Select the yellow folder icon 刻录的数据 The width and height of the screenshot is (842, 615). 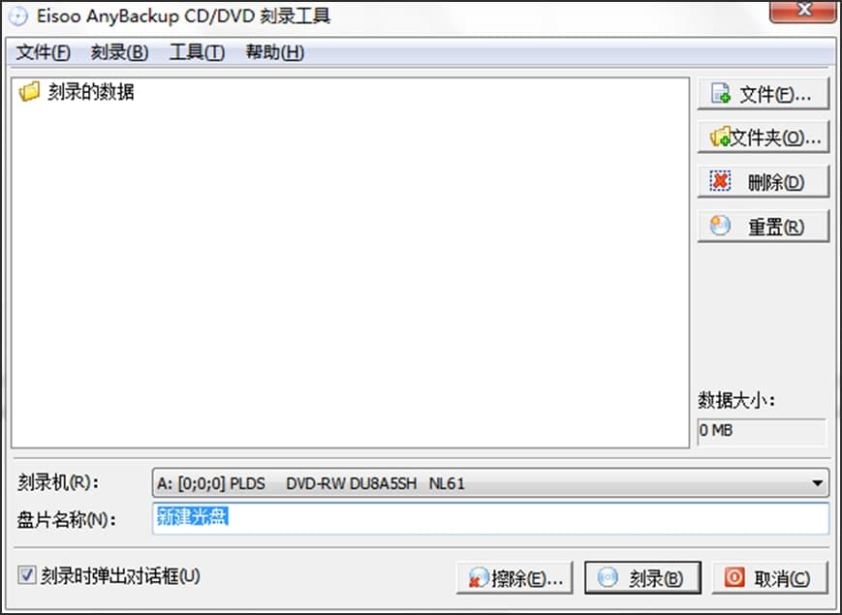pyautogui.click(x=29, y=91)
